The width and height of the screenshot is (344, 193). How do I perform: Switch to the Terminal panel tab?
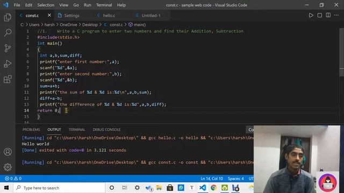[x=76, y=130]
